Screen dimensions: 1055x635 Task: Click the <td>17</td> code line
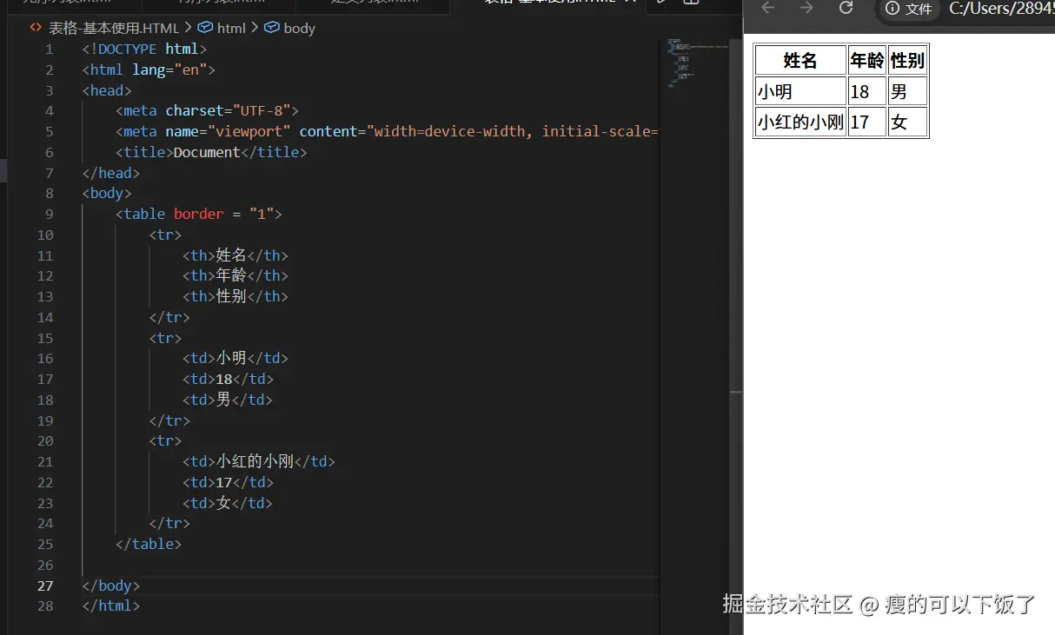(228, 482)
